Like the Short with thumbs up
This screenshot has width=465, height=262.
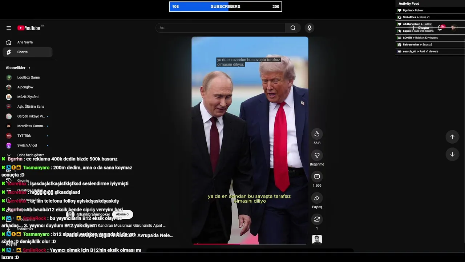(317, 134)
